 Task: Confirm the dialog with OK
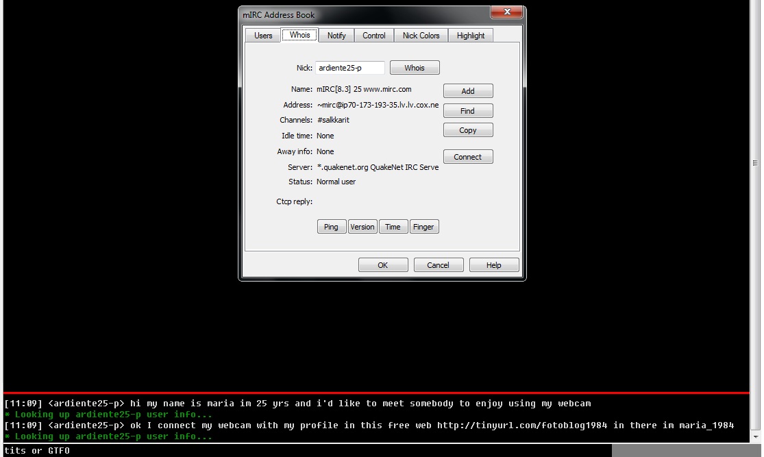383,265
